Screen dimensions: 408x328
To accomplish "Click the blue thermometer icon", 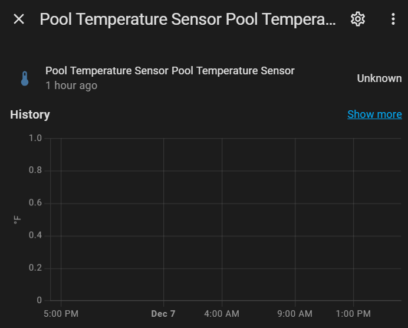I will (25, 78).
